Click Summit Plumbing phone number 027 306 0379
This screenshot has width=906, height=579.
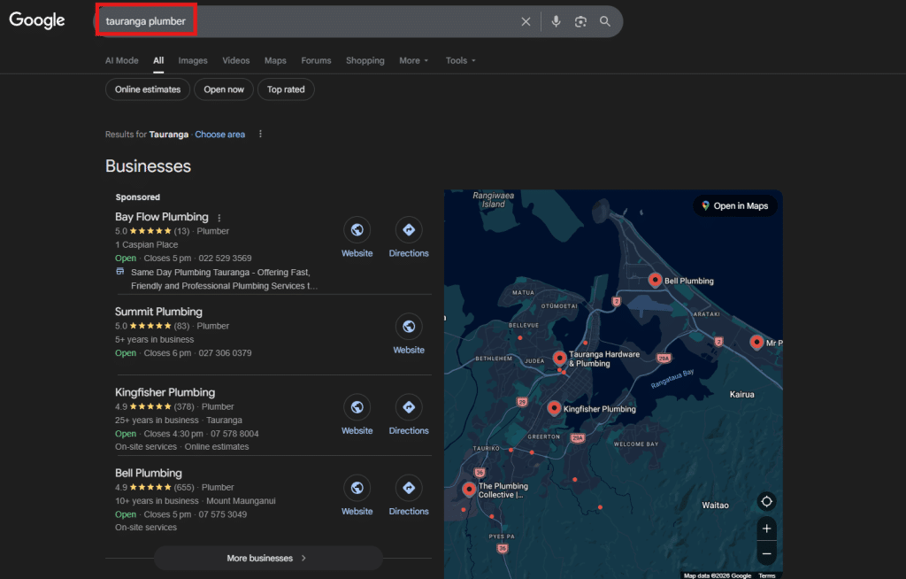pyautogui.click(x=225, y=353)
